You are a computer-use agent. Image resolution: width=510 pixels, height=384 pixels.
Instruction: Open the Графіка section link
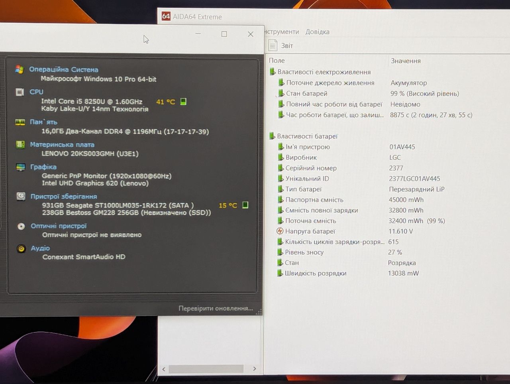click(43, 167)
